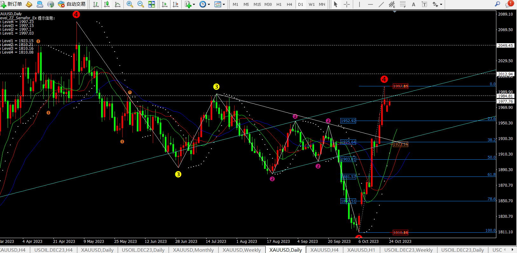Toggle chart shift from right edge
517x253 pixels.
[x=175, y=4]
